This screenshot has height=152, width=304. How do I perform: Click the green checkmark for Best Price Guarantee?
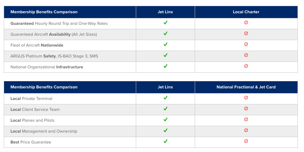[165, 141]
